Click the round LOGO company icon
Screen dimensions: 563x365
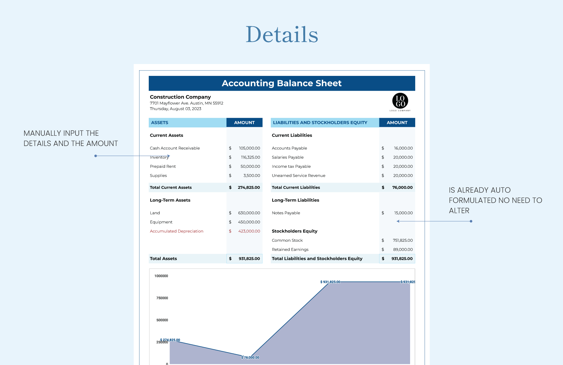pyautogui.click(x=400, y=101)
